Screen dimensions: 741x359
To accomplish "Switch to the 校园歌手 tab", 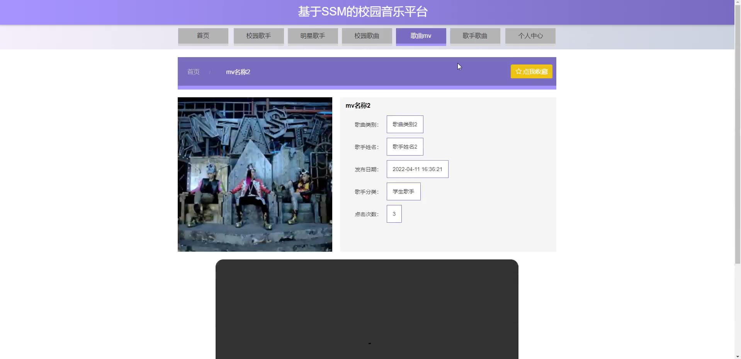I will point(258,36).
